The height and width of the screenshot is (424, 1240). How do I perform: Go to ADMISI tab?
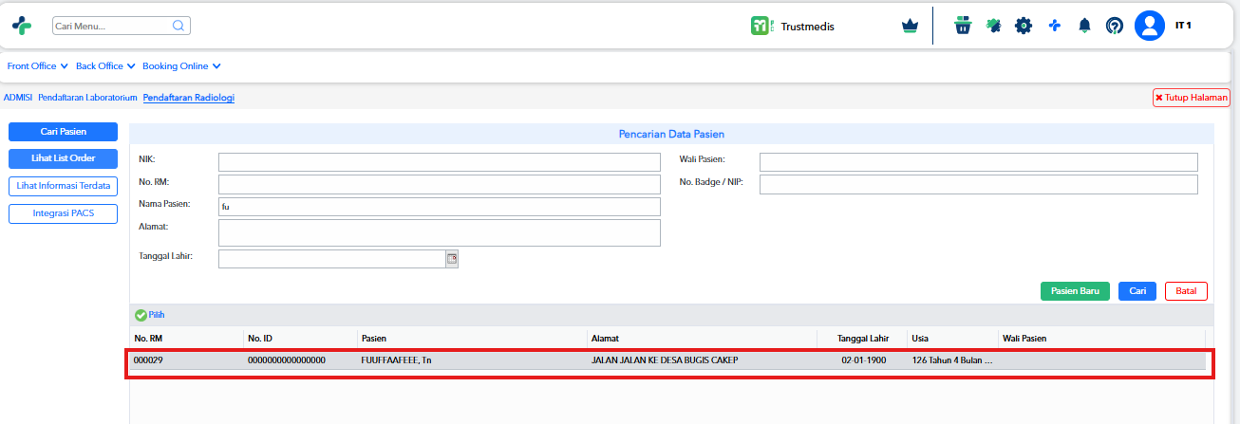click(x=18, y=98)
